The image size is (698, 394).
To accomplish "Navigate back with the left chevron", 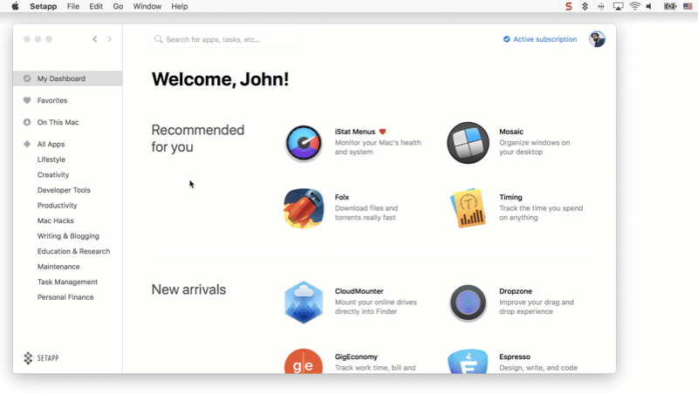I will tap(95, 39).
